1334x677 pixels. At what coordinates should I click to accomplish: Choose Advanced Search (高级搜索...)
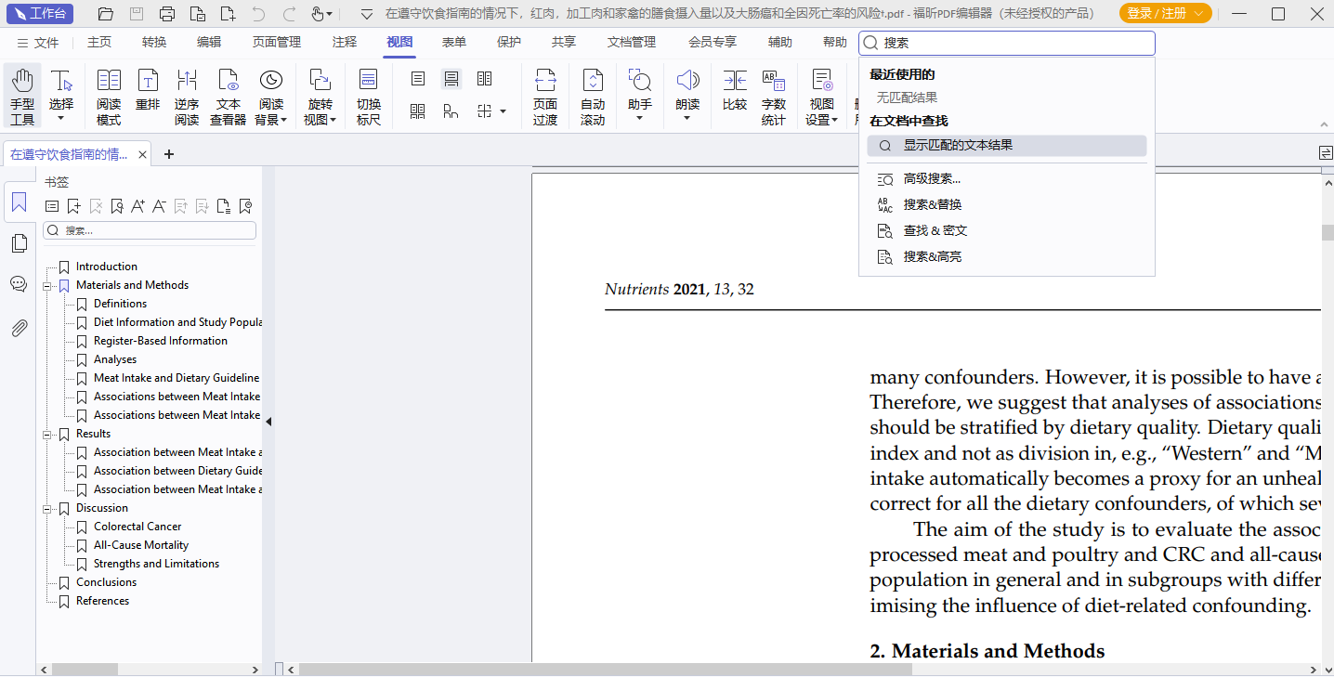1007,178
